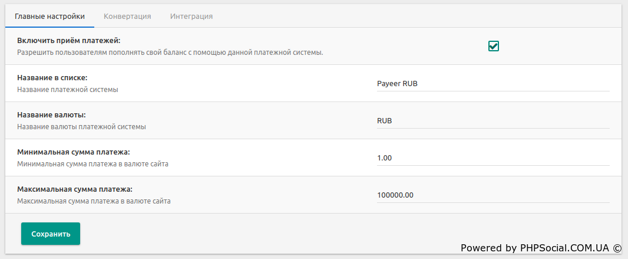Click the Название валюты label

pos(55,115)
